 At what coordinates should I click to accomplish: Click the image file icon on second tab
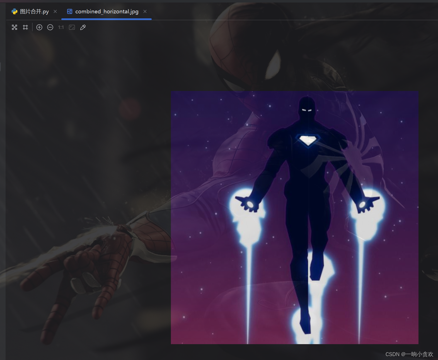pos(70,11)
